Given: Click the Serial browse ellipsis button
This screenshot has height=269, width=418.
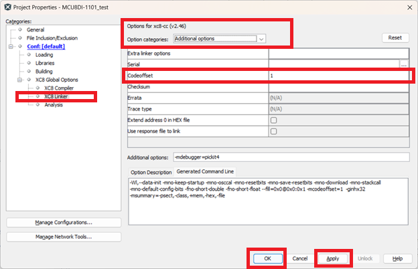Looking at the screenshot, I should pyautogui.click(x=404, y=65).
